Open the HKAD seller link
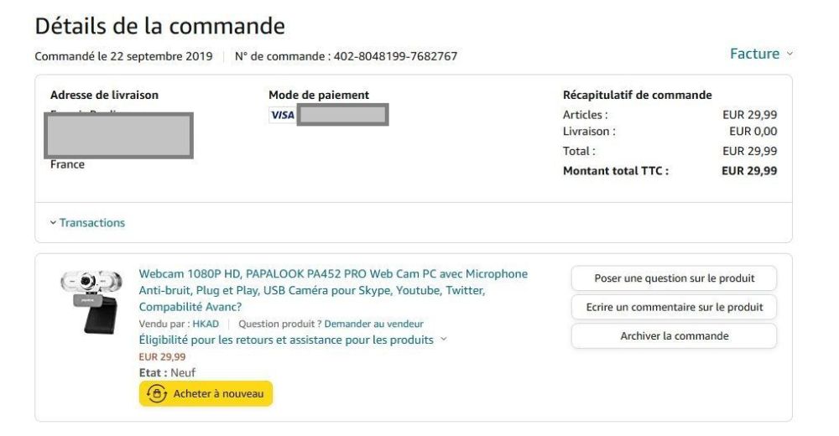 click(206, 324)
